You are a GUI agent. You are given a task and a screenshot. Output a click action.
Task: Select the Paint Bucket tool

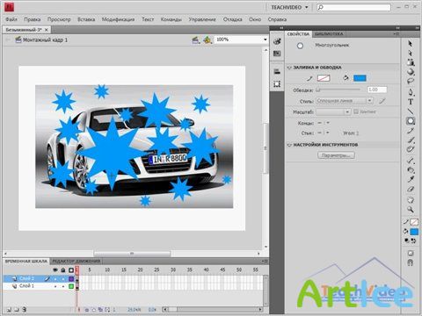[411, 169]
